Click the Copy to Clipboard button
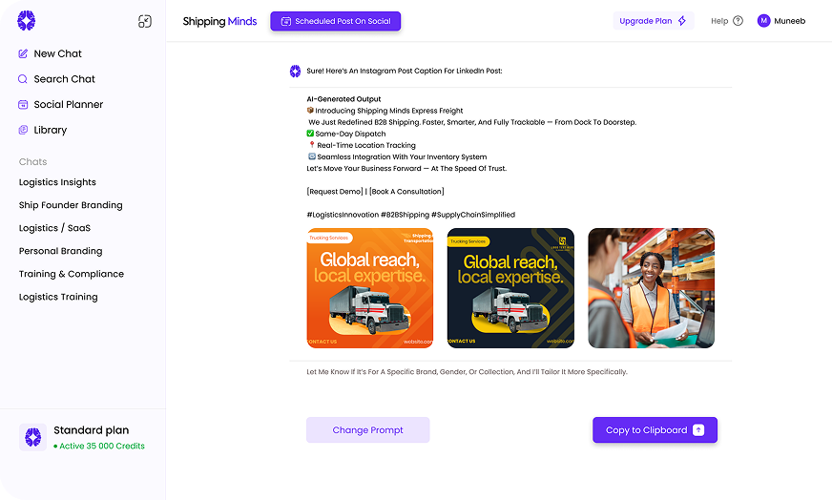The width and height of the screenshot is (832, 500). click(x=655, y=430)
